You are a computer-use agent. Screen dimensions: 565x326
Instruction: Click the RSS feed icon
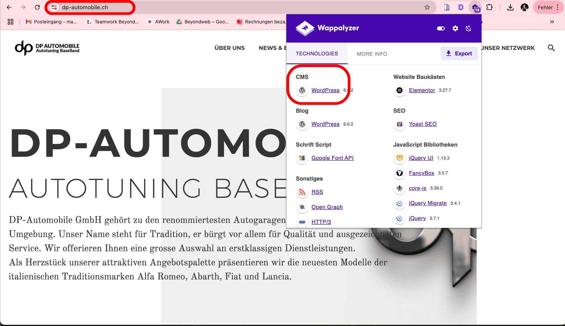(x=302, y=192)
